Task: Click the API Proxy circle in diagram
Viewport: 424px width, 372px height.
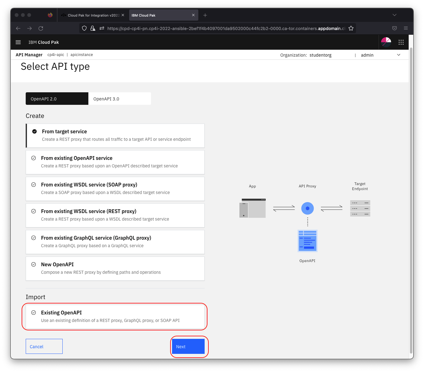Action: coord(307,208)
